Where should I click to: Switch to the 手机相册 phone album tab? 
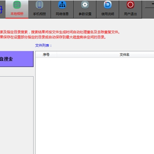pos(39,9)
